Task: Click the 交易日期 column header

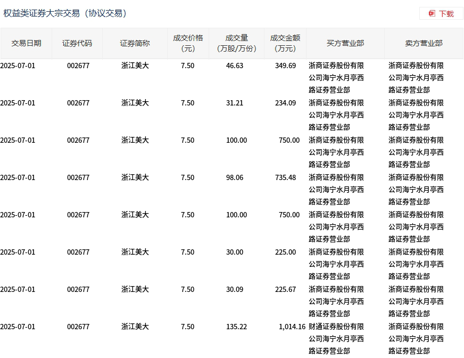Action: coord(26,43)
